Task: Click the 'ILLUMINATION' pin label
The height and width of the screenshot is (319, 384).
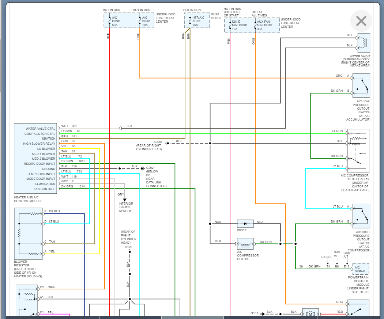Action: (45, 184)
